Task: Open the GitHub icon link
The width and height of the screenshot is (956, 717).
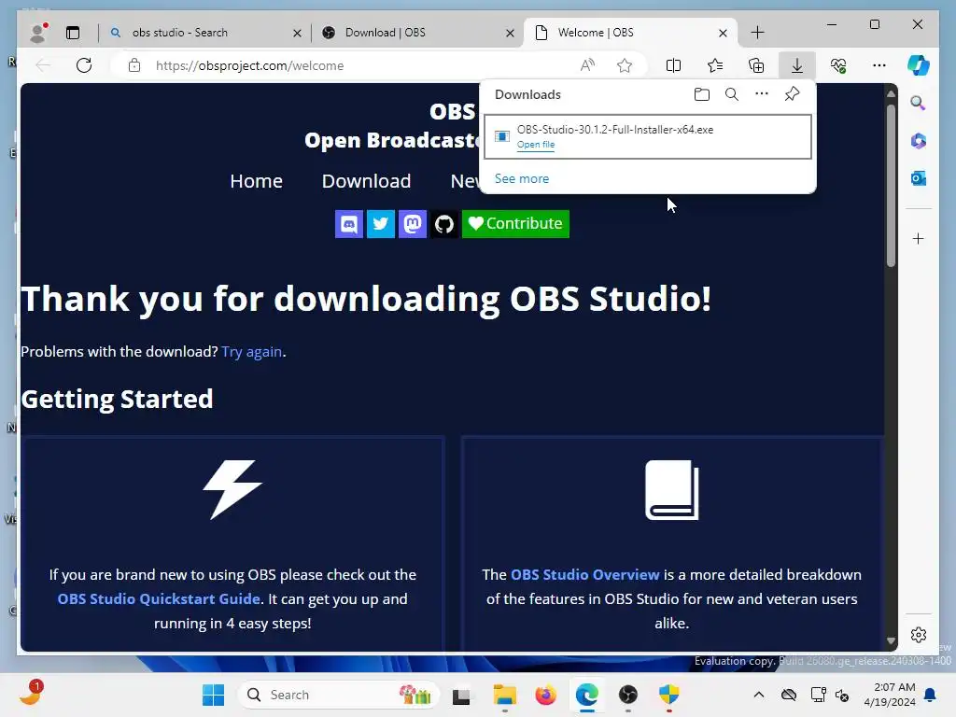Action: [x=443, y=224]
